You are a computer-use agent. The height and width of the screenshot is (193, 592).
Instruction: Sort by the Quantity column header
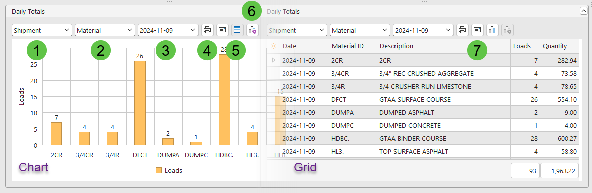pos(559,46)
